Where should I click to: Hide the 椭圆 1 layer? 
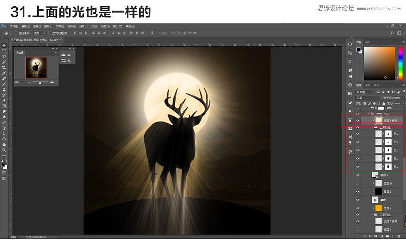(358, 175)
